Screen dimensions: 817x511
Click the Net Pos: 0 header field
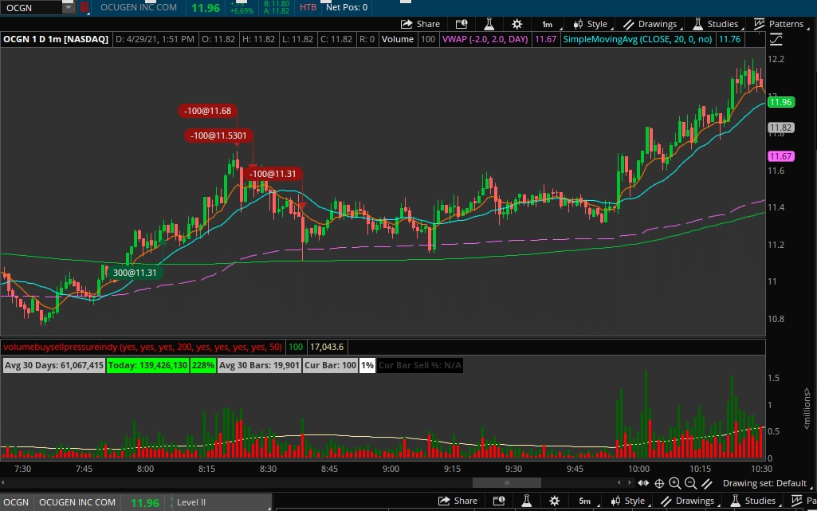pyautogui.click(x=347, y=7)
